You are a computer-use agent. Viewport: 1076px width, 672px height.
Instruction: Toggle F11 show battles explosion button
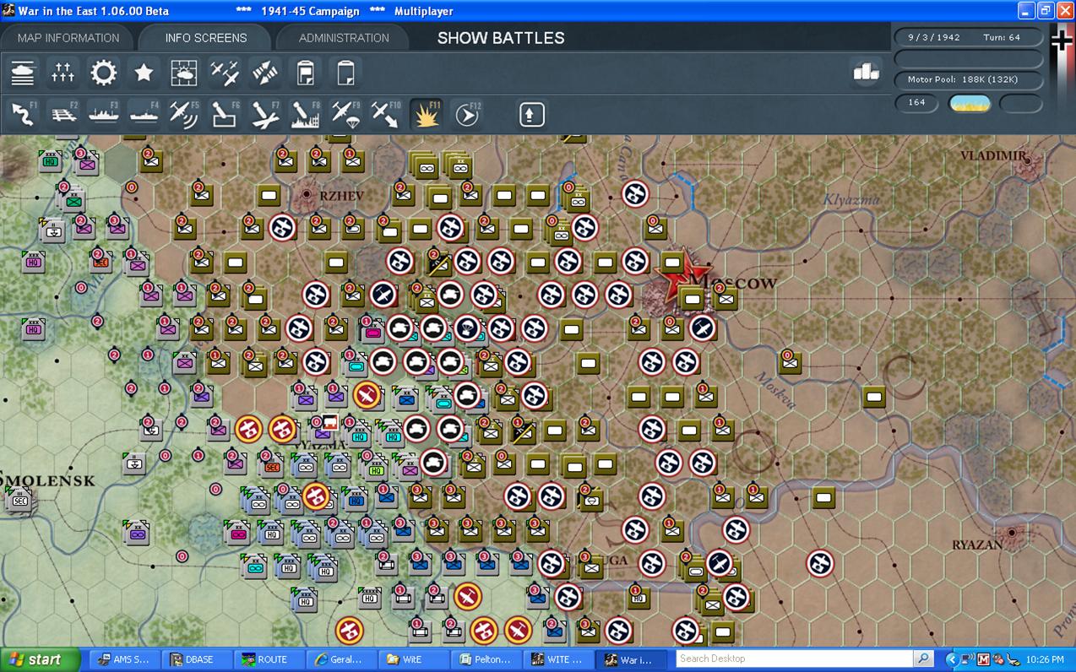[427, 114]
